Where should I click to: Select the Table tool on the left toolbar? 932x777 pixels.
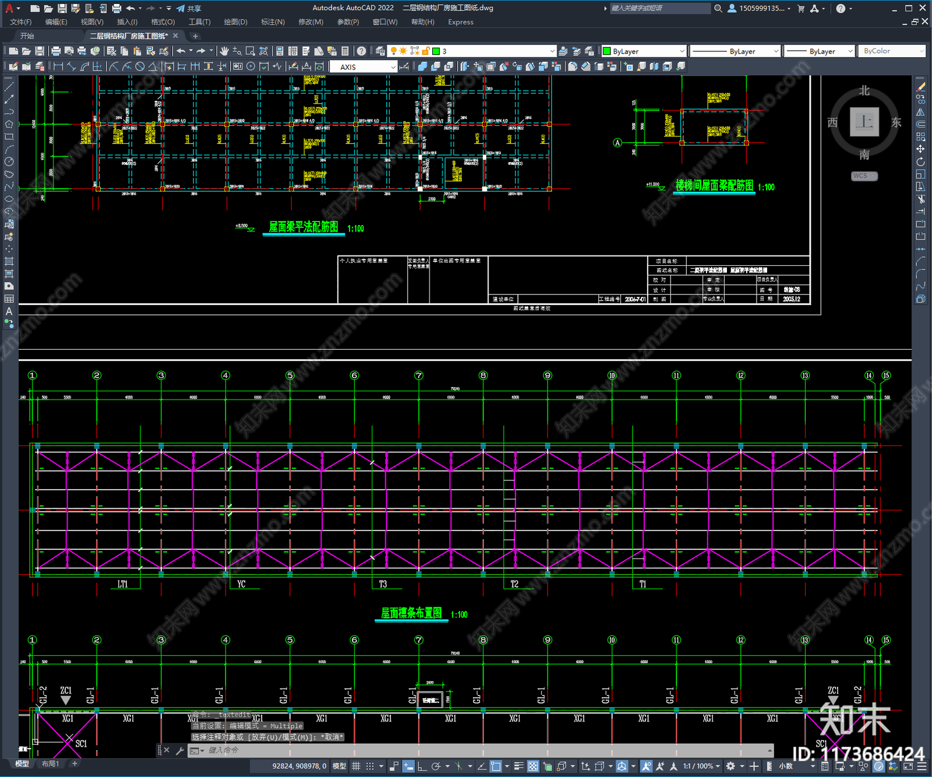tap(9, 298)
